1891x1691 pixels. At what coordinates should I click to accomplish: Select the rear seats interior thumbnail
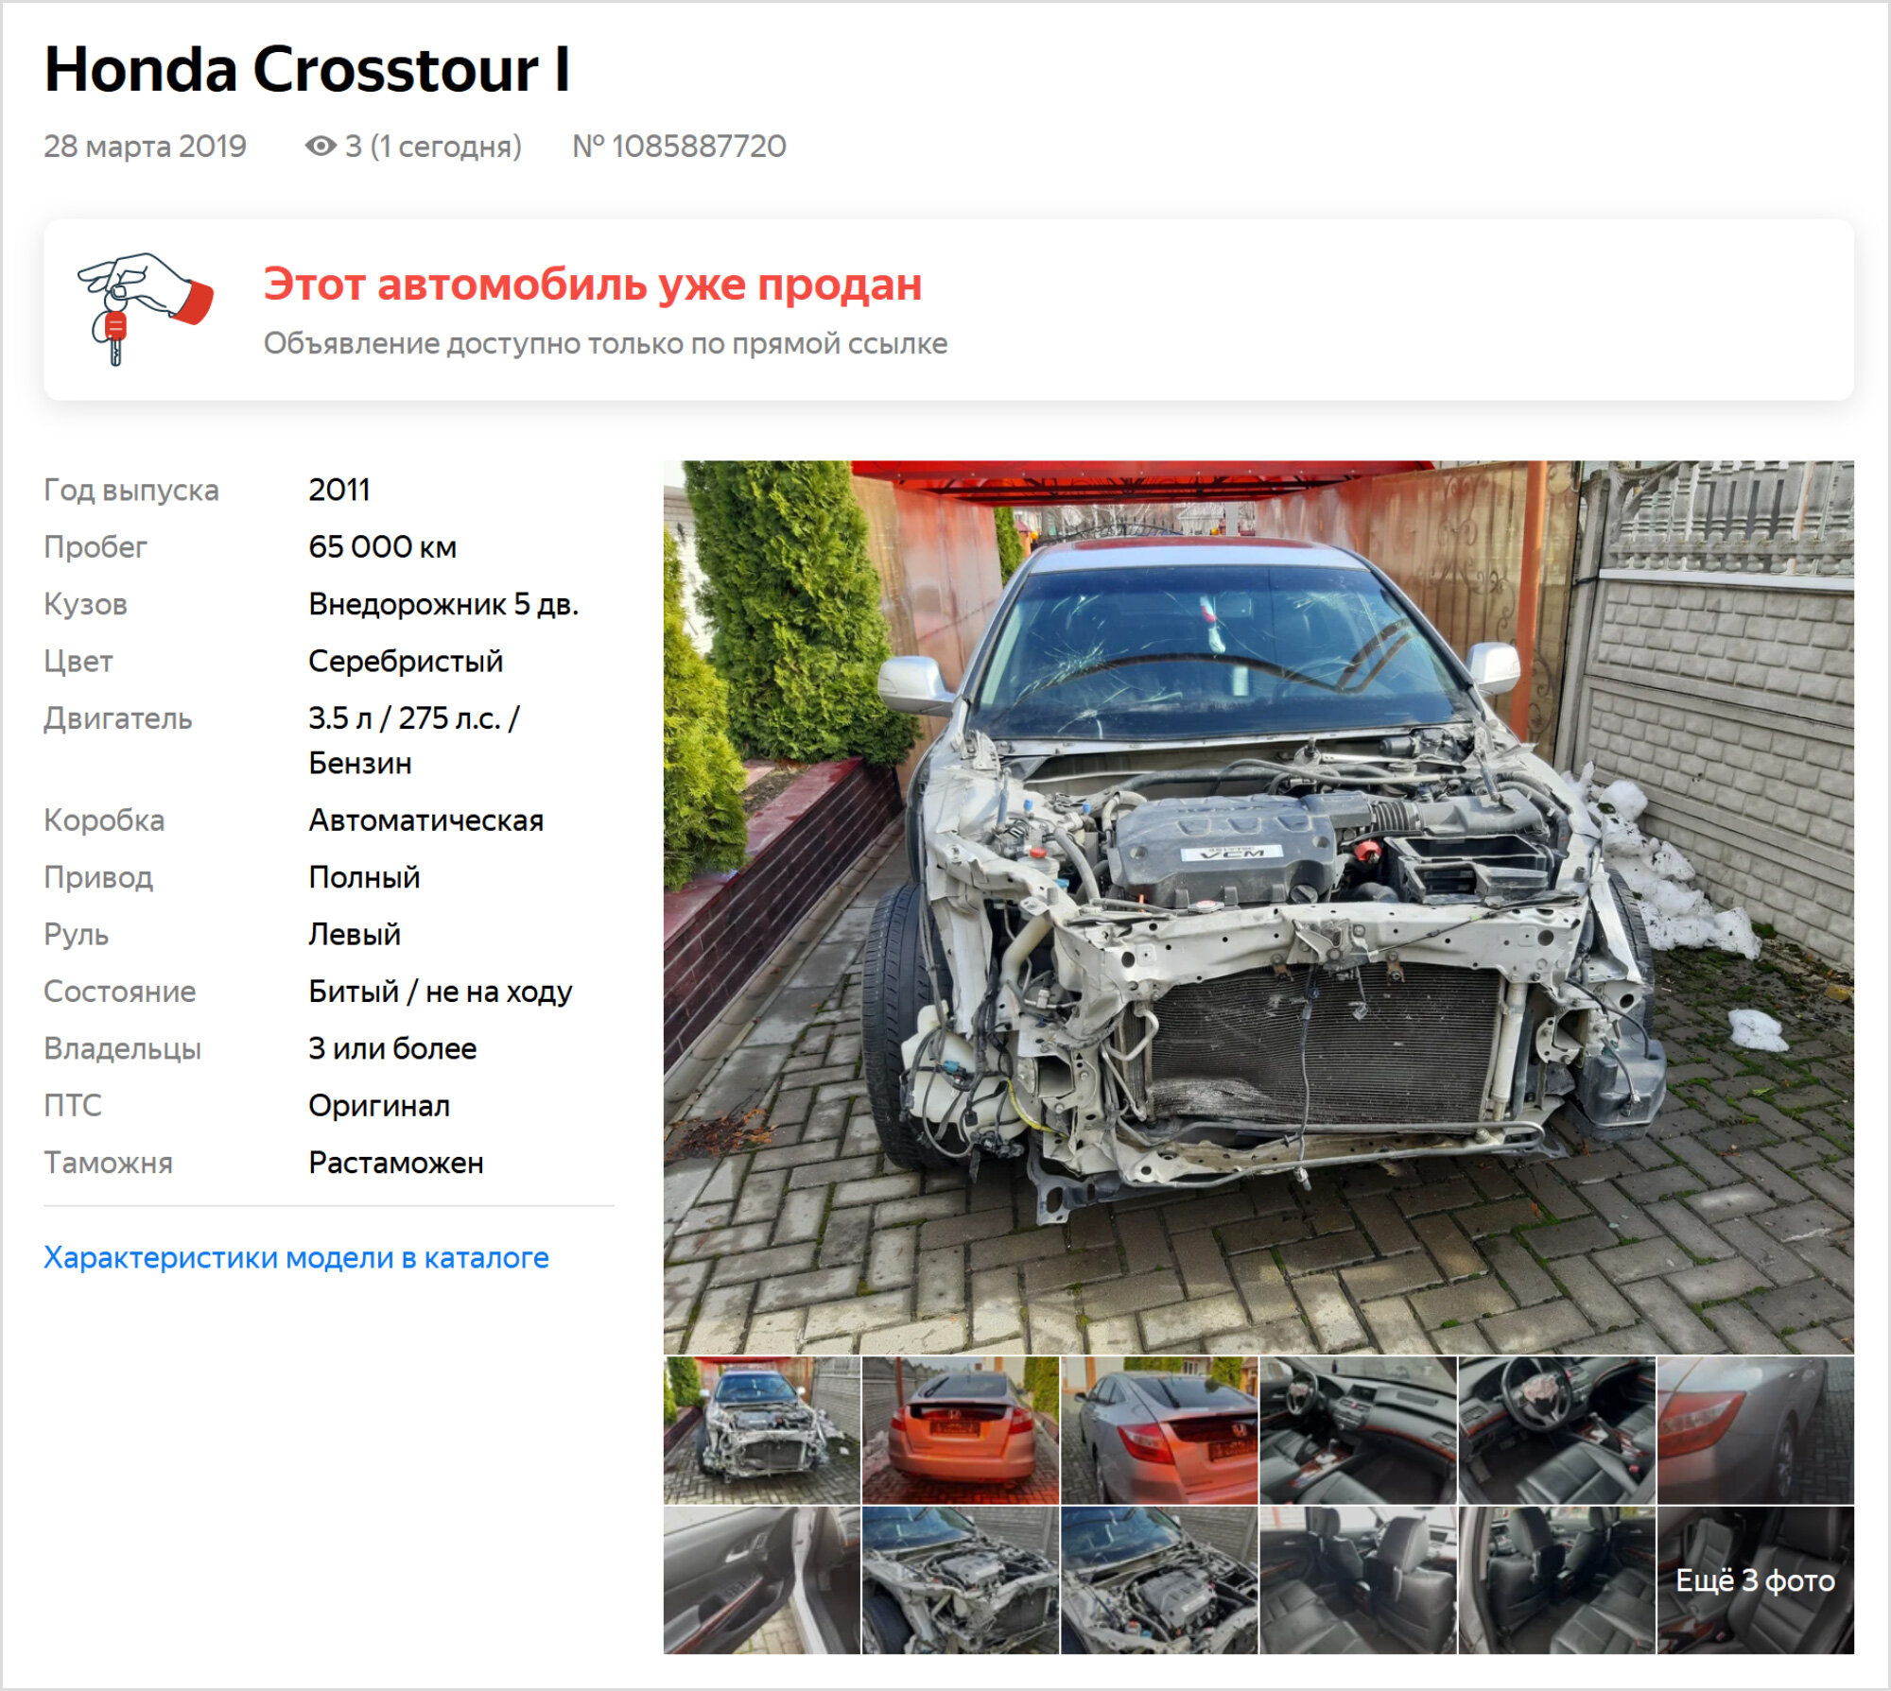1358,1579
